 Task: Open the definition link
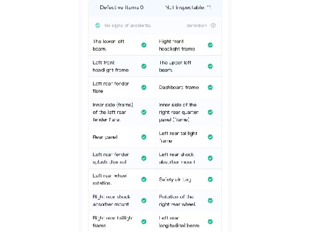point(197,26)
